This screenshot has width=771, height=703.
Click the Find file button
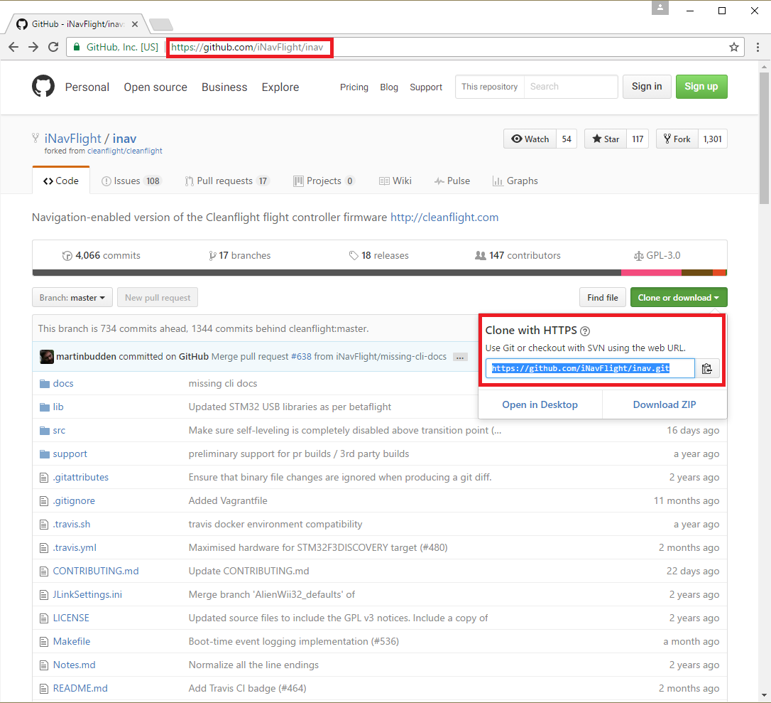pos(602,297)
